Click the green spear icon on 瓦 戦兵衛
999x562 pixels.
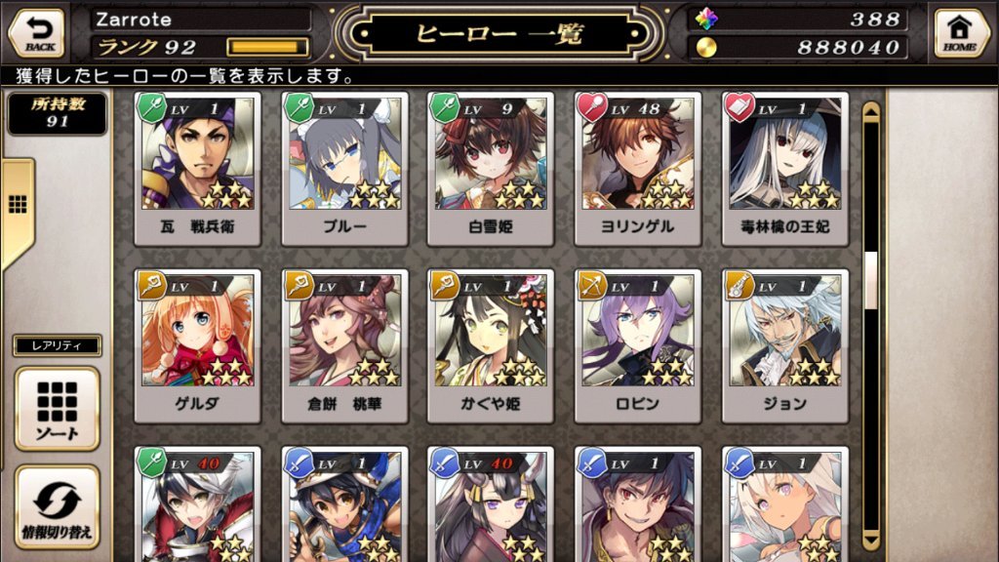point(151,107)
